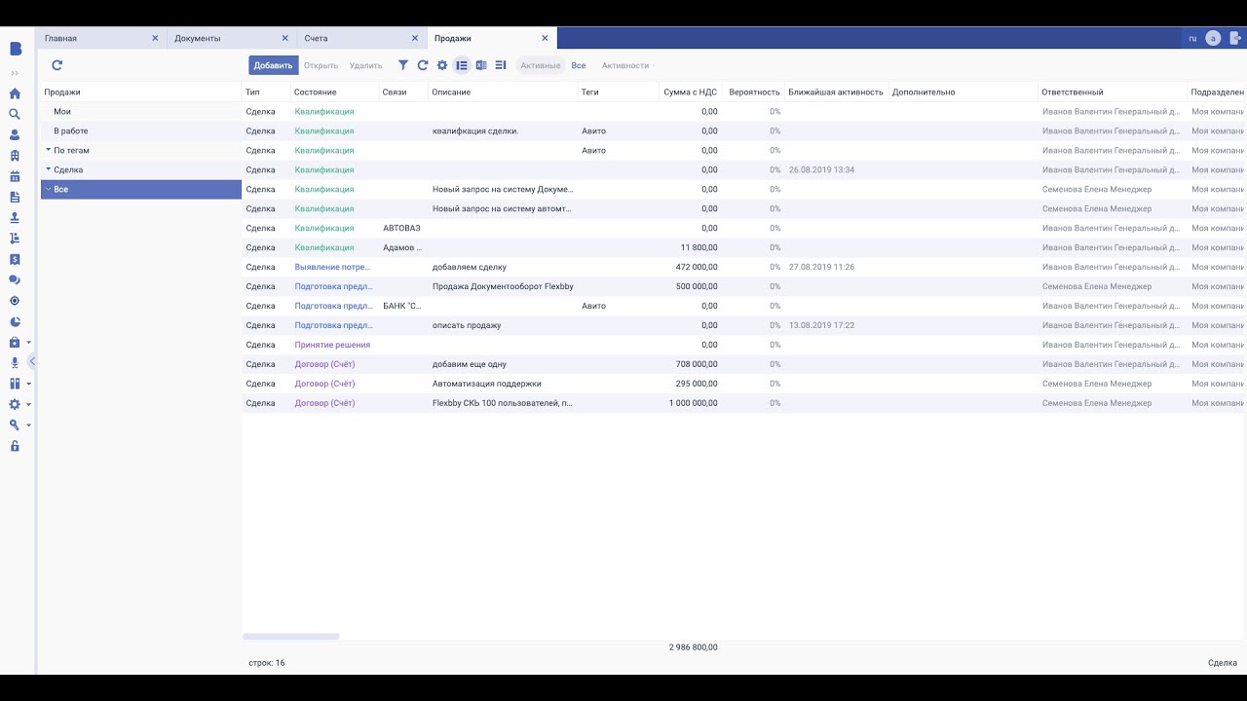The height and width of the screenshot is (701, 1247).
Task: Click the Открыть button
Action: [321, 65]
